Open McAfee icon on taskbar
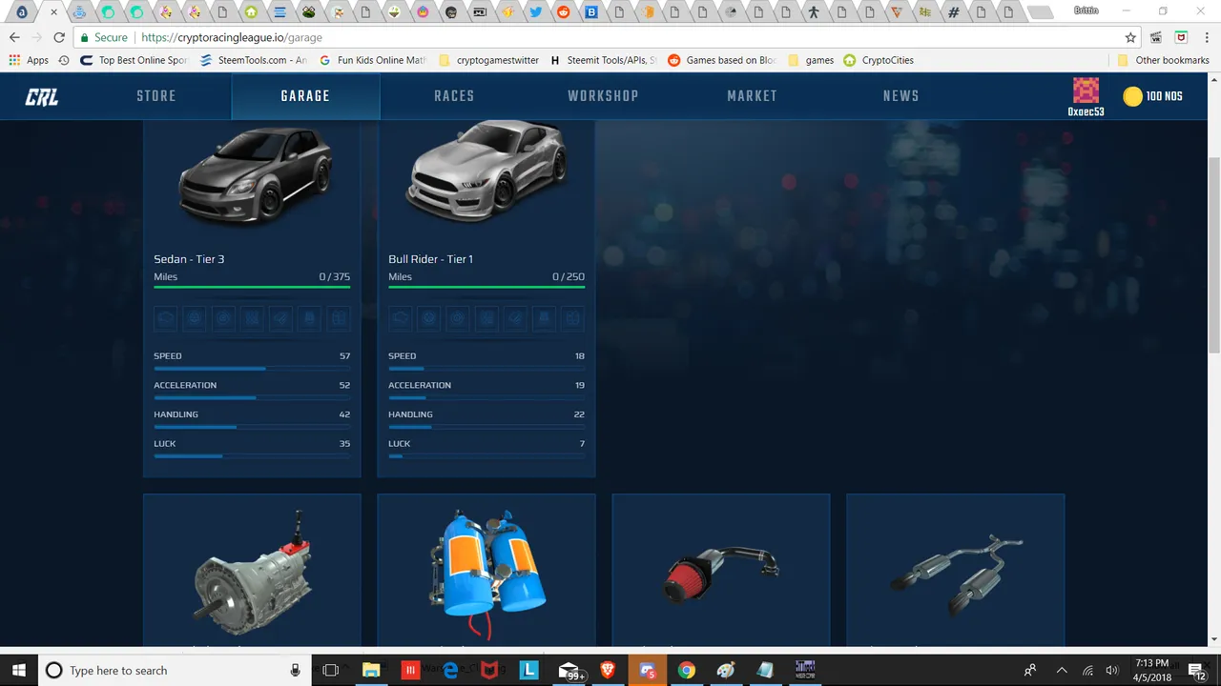The width and height of the screenshot is (1221, 686). click(x=489, y=671)
